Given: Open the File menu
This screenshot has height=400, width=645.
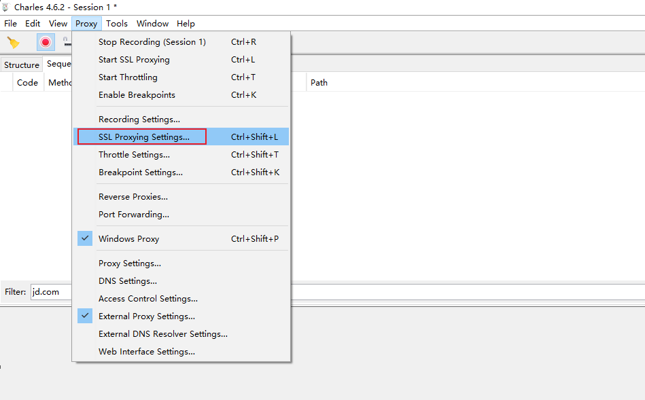Looking at the screenshot, I should 10,24.
